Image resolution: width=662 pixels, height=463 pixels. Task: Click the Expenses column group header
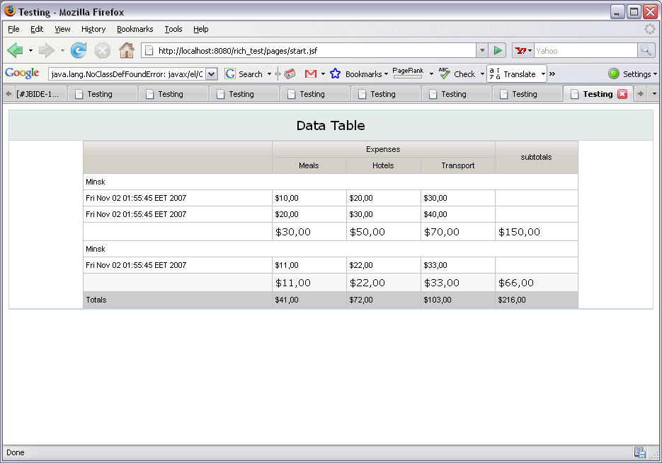point(383,149)
